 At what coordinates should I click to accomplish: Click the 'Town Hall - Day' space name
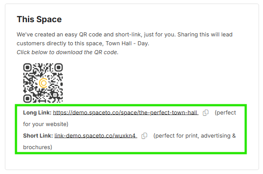[127, 43]
